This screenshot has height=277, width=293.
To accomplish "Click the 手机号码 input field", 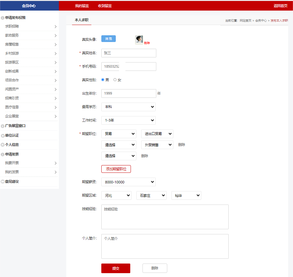I will tap(129, 66).
